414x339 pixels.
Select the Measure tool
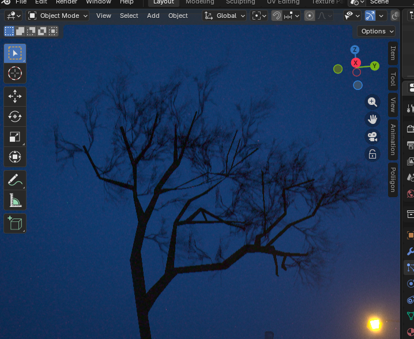[x=15, y=200]
